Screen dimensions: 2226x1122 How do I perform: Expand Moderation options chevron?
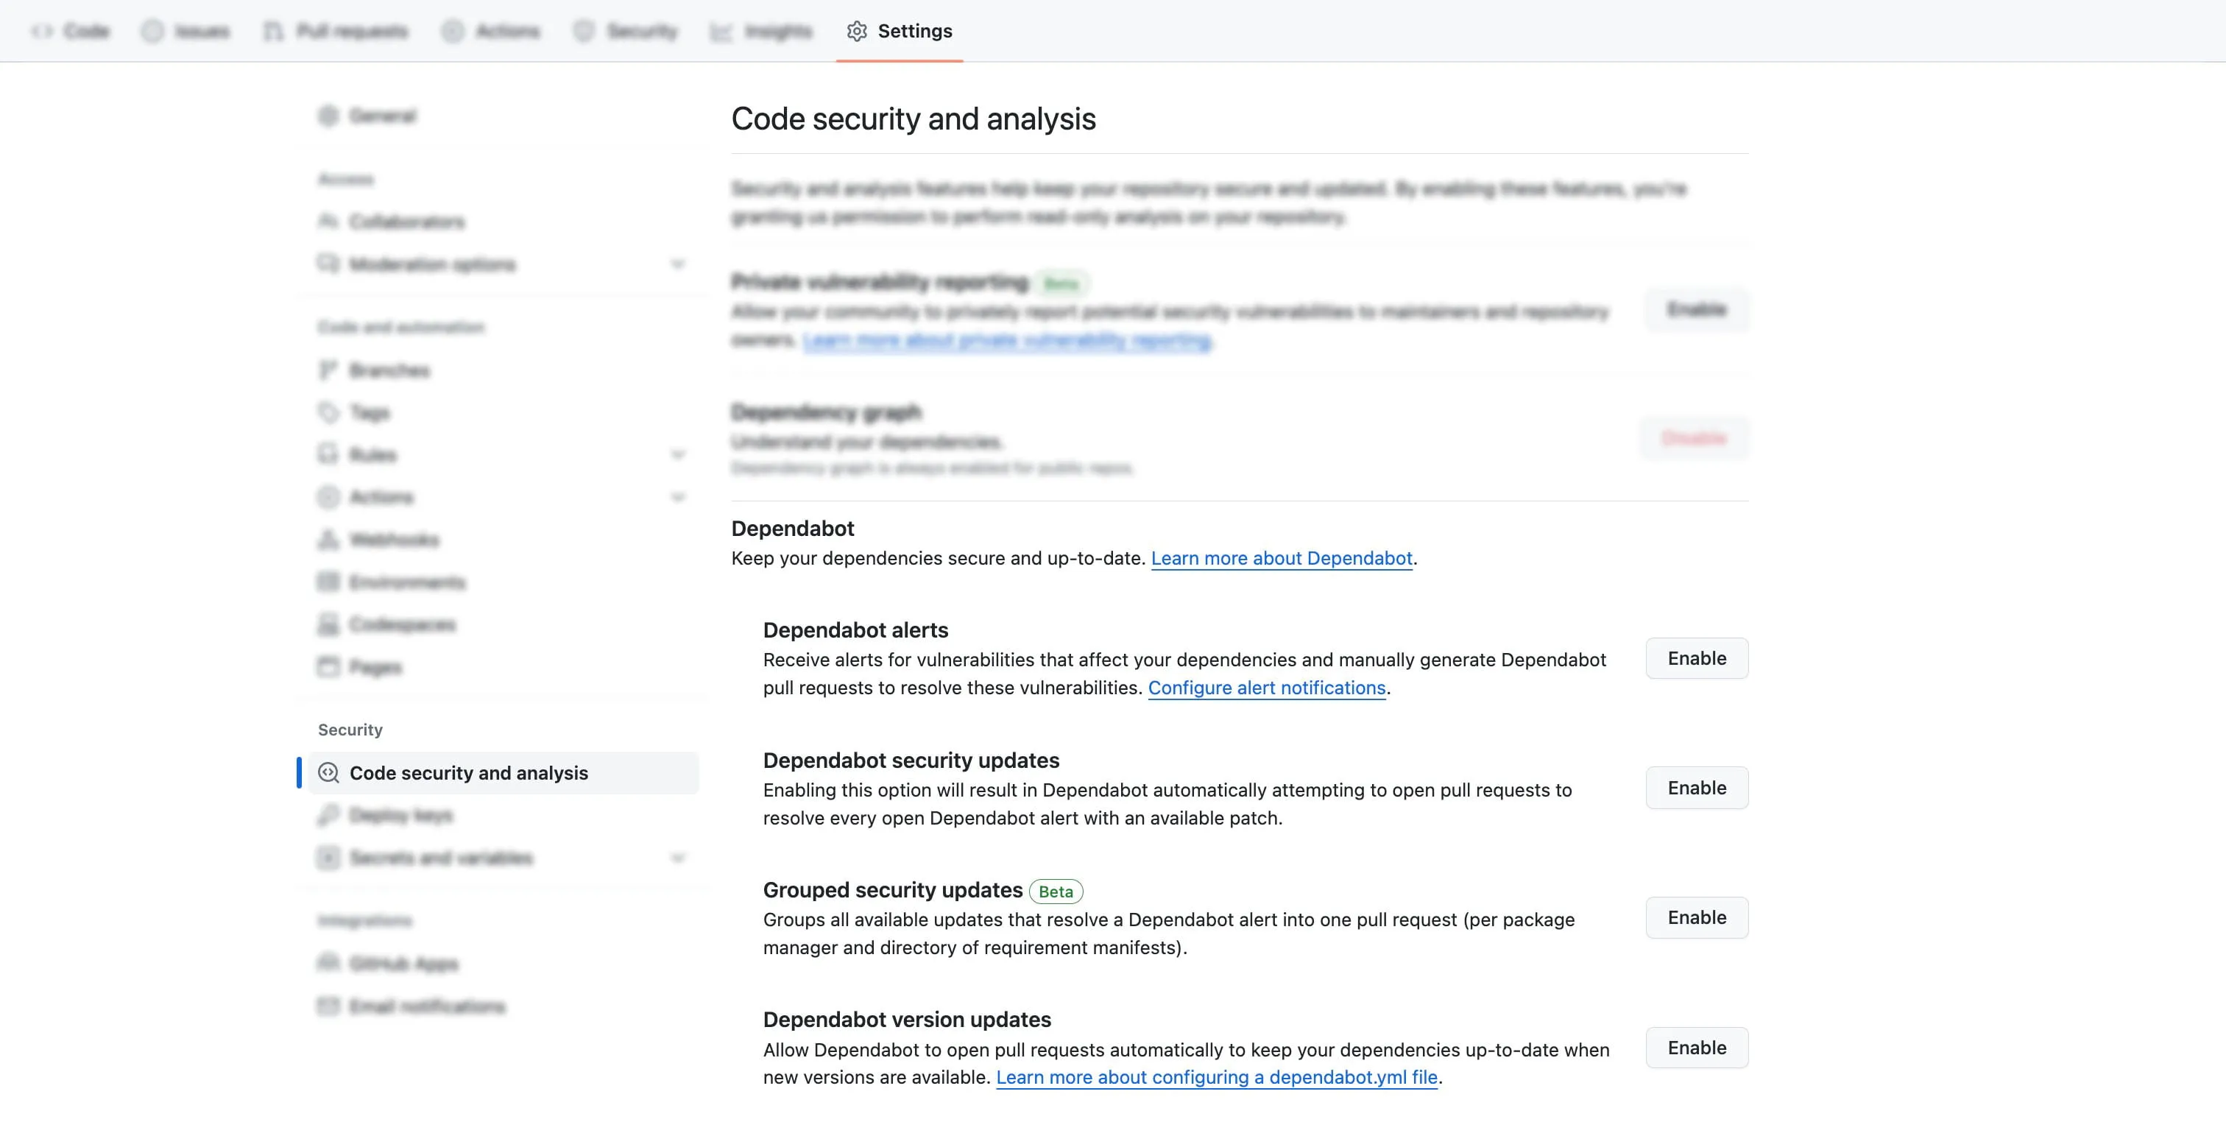pos(679,264)
